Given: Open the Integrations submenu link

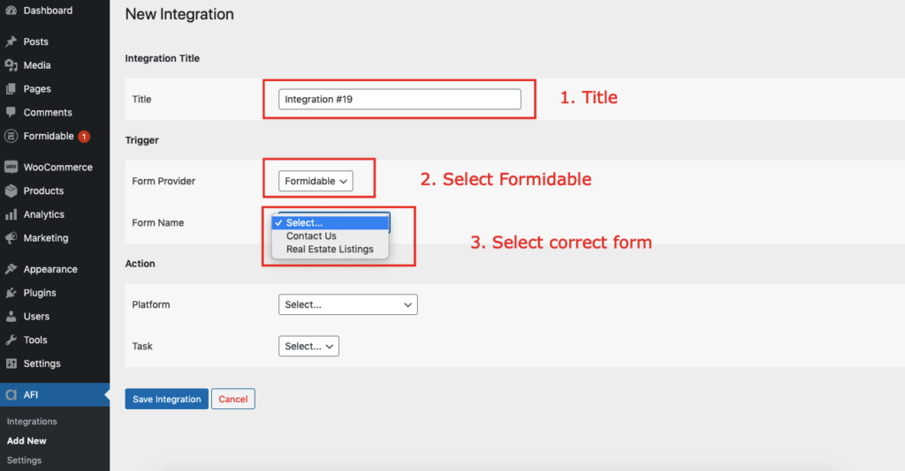Looking at the screenshot, I should [x=32, y=422].
